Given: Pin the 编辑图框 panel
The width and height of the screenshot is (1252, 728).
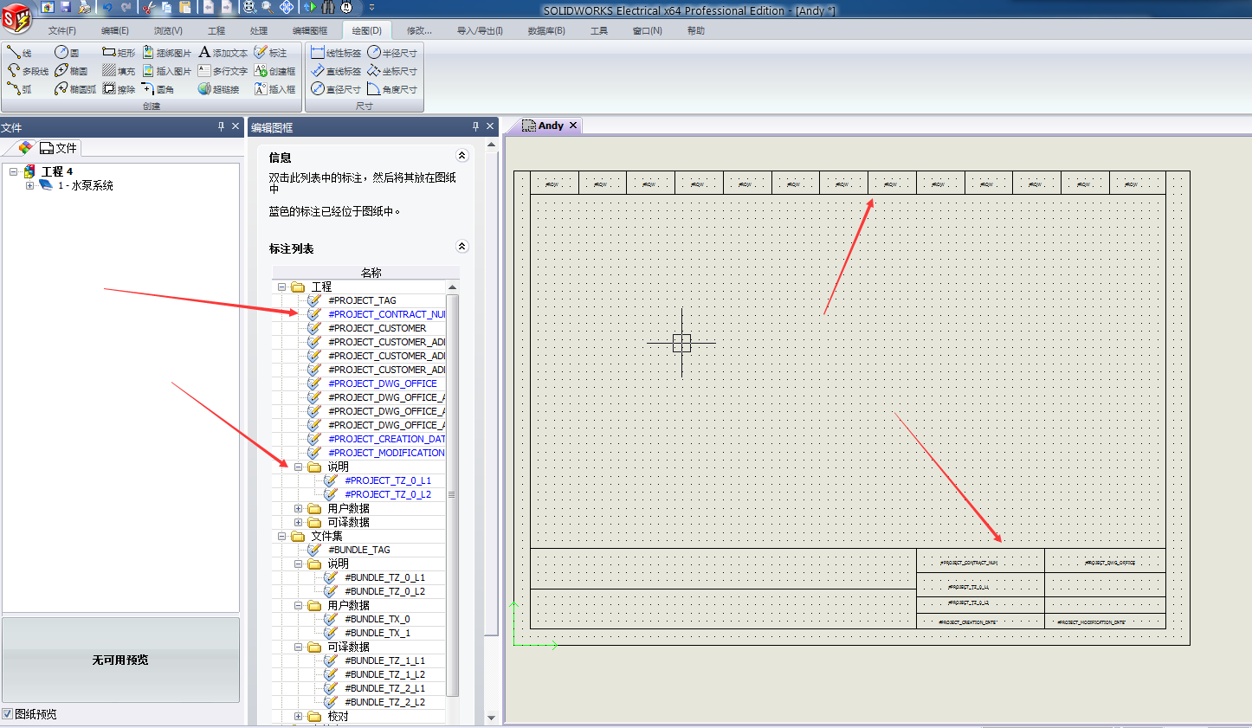Looking at the screenshot, I should click(x=475, y=126).
